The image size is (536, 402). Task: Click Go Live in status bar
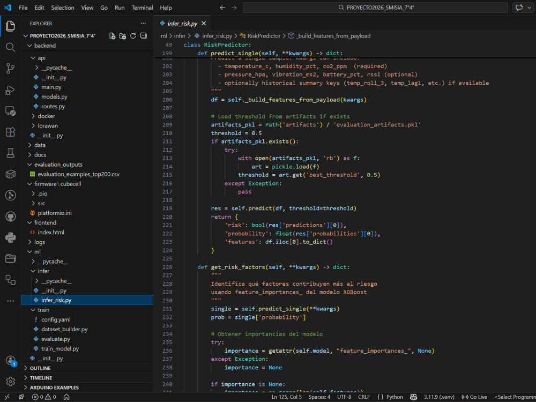[474, 397]
